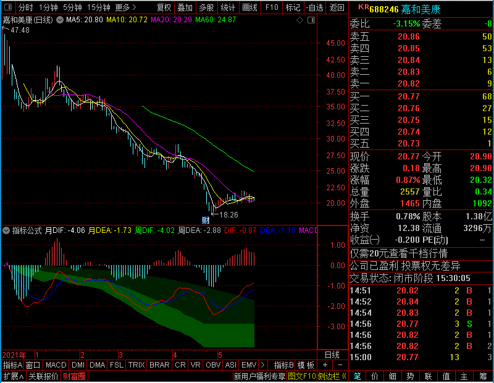Remove from watchlist via -自选
494x383 pixels.
315,7
